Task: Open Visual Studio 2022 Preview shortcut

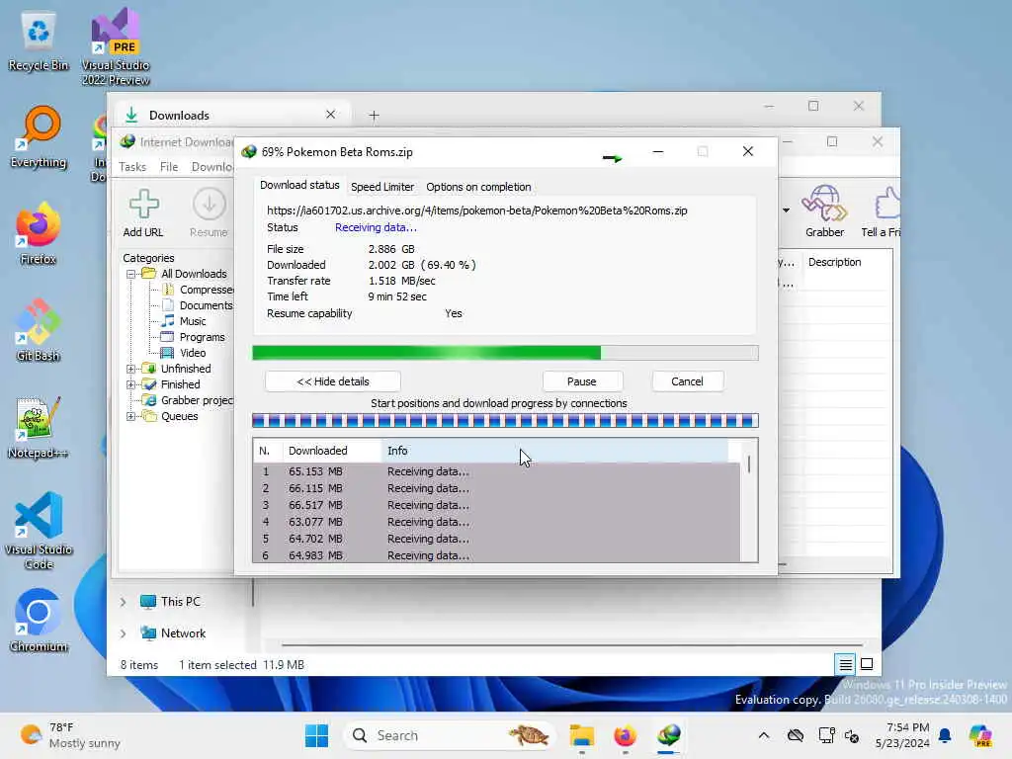Action: point(116,46)
